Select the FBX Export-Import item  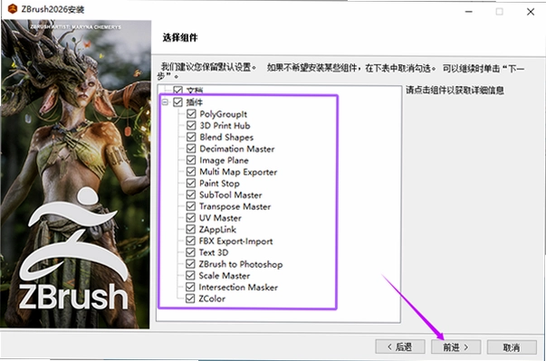coord(235,241)
